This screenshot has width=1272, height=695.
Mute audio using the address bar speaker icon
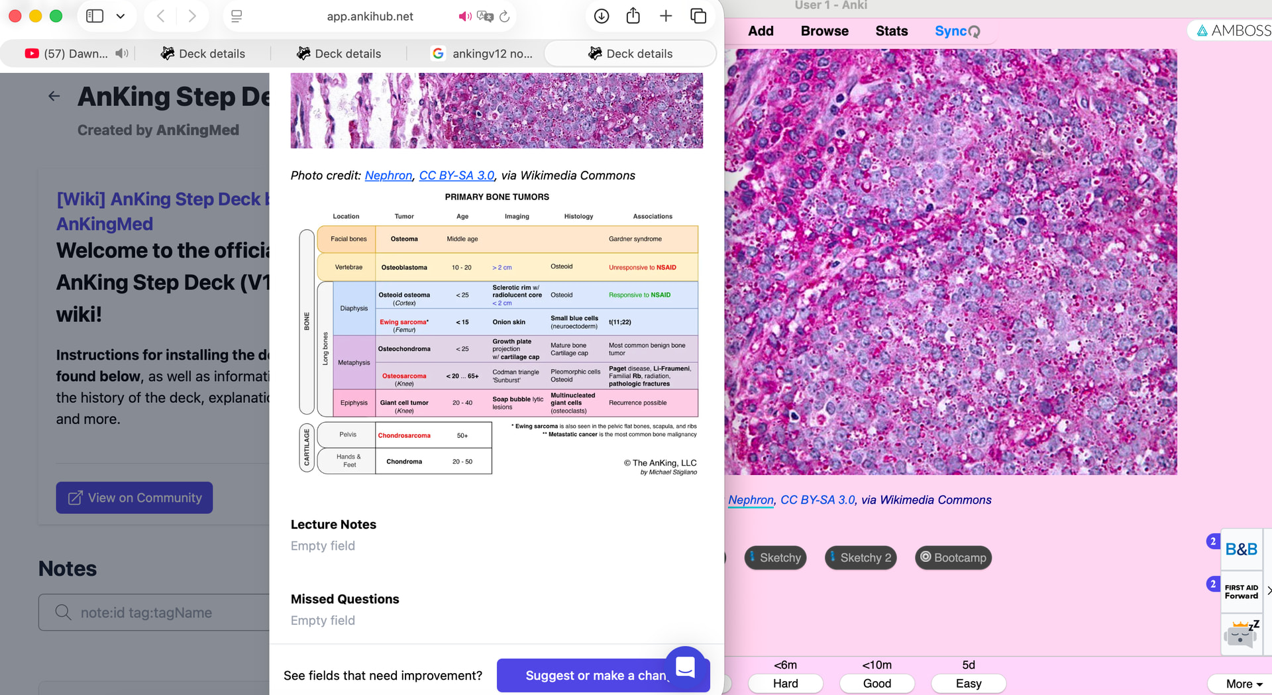465,16
